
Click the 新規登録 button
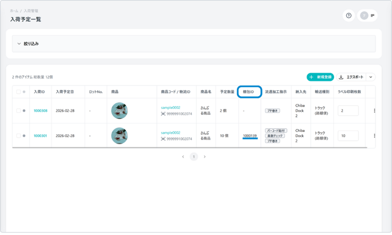[320, 77]
